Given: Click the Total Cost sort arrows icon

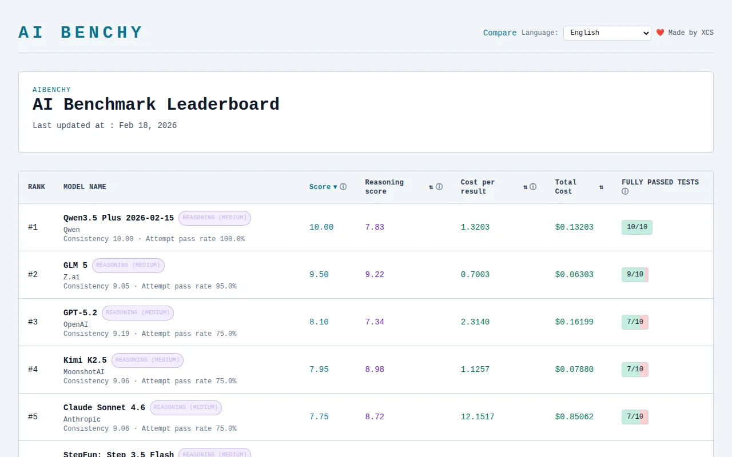Looking at the screenshot, I should coord(601,187).
